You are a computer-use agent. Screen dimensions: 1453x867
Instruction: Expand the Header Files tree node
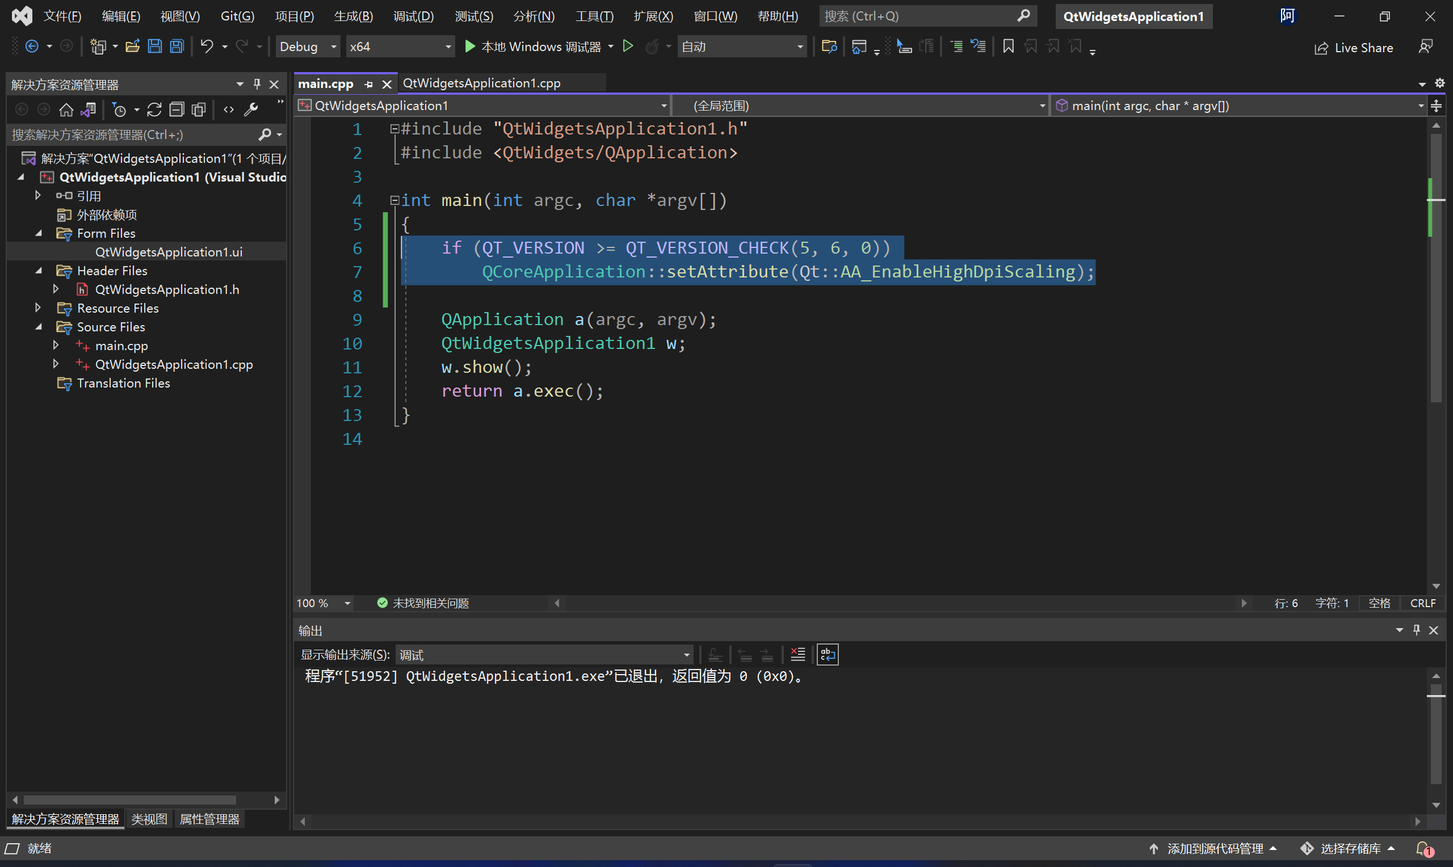(39, 271)
